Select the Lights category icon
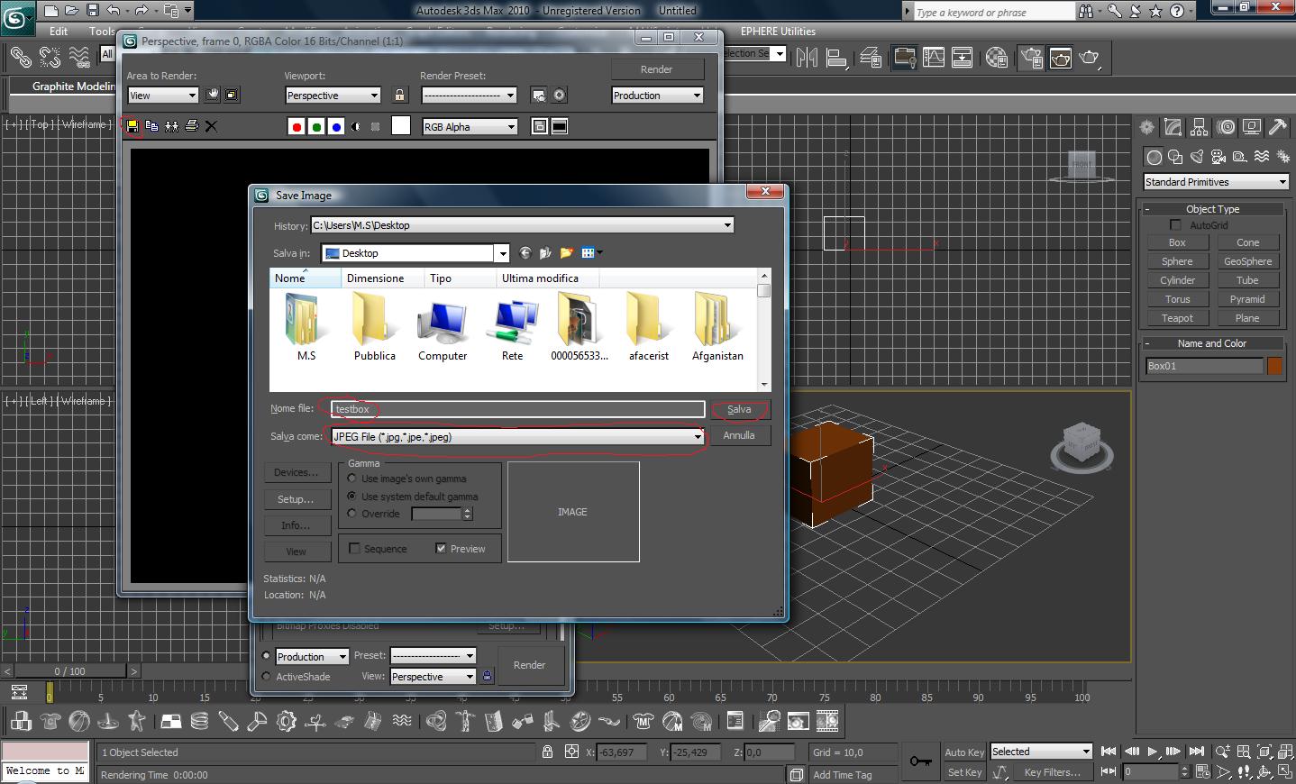This screenshot has height=784, width=1296. (x=1197, y=157)
